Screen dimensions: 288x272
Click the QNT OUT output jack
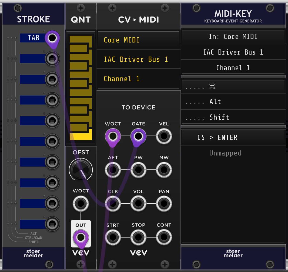(81, 237)
